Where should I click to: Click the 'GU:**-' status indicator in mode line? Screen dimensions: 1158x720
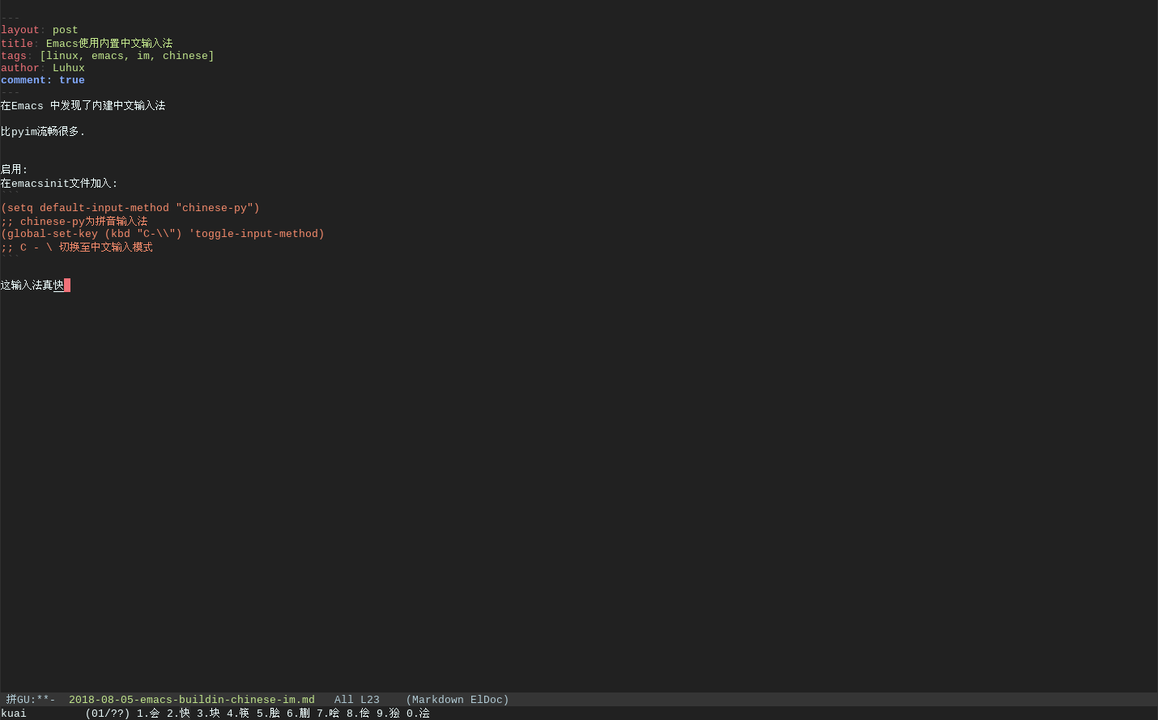click(x=36, y=700)
